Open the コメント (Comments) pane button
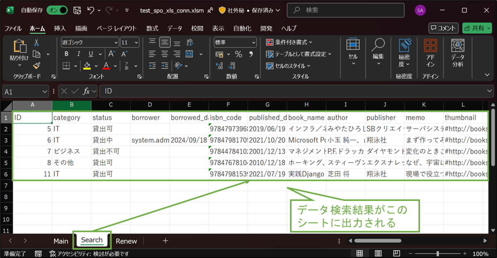497x258 pixels. coord(443,28)
